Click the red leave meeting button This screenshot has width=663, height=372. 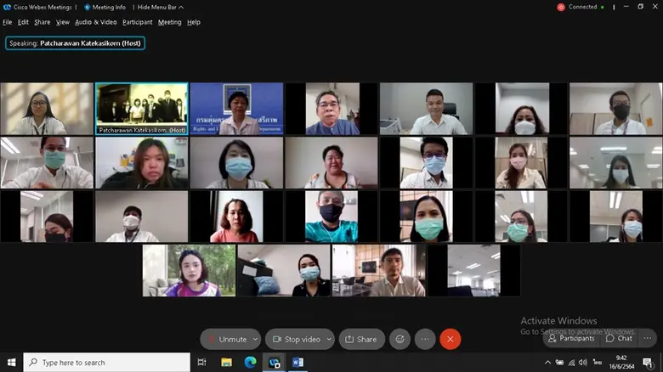450,339
